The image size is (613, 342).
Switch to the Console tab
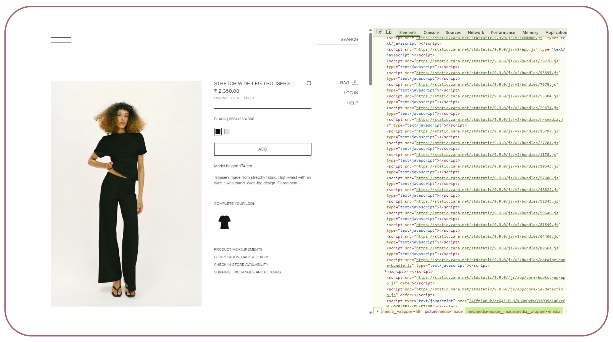coord(431,33)
